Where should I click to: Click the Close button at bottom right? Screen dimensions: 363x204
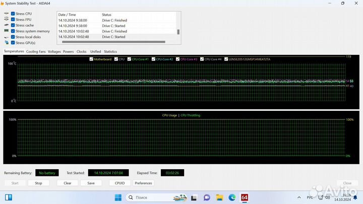click(347, 183)
